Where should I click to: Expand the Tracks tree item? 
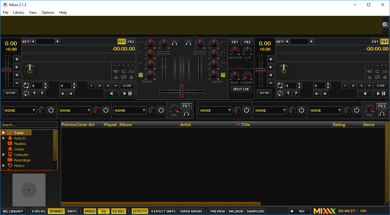[x=4, y=133]
